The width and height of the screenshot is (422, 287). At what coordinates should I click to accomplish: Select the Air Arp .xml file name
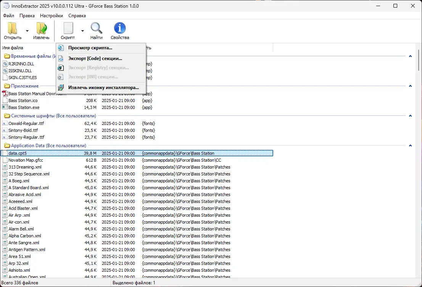[19, 215]
